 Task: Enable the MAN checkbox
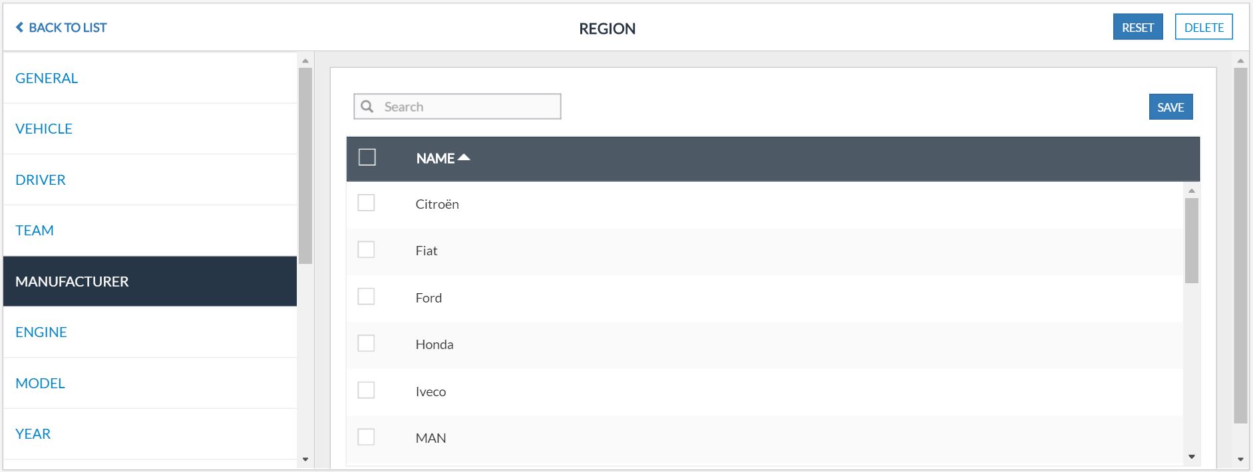coord(366,437)
